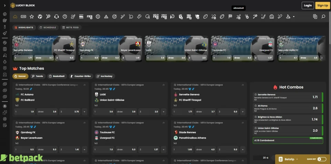Expand more markets for FC Astana match

coord(84,112)
